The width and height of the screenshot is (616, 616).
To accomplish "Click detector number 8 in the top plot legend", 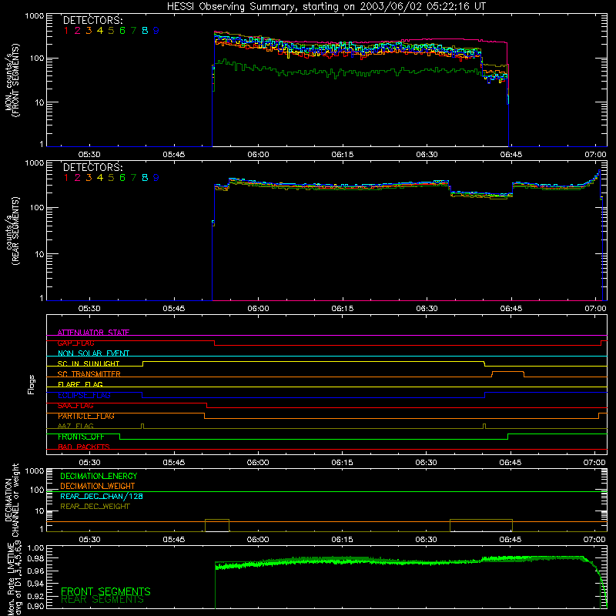I will tap(145, 31).
